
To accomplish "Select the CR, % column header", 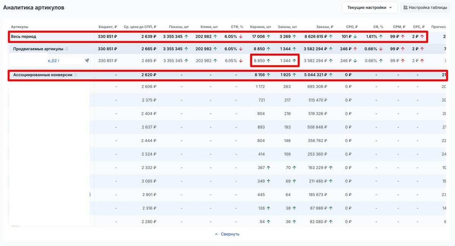I will tap(378, 27).
